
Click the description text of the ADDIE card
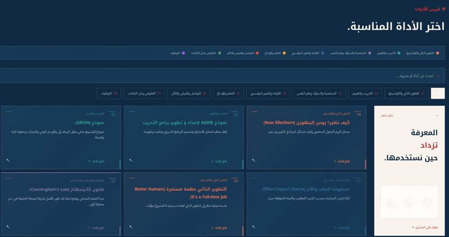pos(184,132)
